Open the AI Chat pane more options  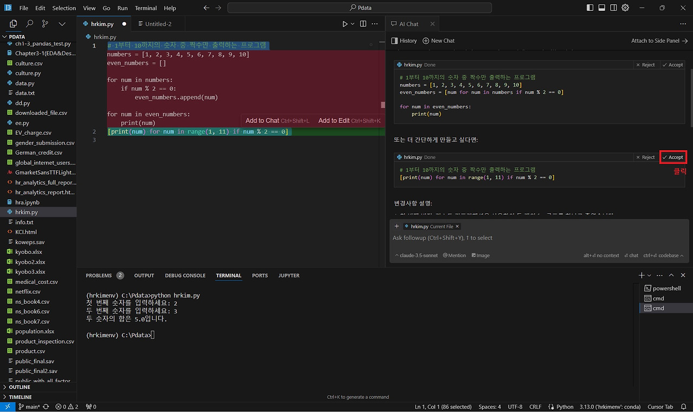click(683, 24)
